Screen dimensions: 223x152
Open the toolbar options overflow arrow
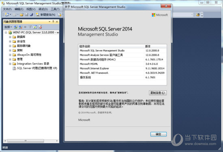pyautogui.click(x=202, y=15)
